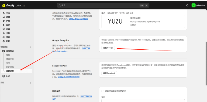
Task: Expand the 应用 chevron
Action: tap(31, 83)
